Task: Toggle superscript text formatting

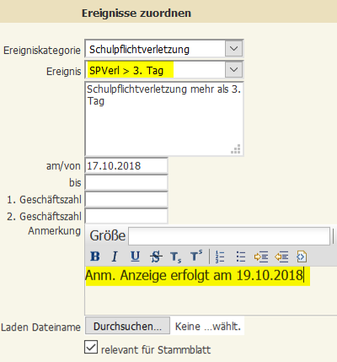Action: point(196,256)
